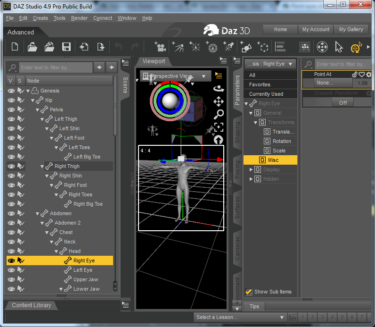Toggle visibility eye for Right Eye
Image resolution: width=375 pixels, height=327 pixels.
tap(11, 260)
